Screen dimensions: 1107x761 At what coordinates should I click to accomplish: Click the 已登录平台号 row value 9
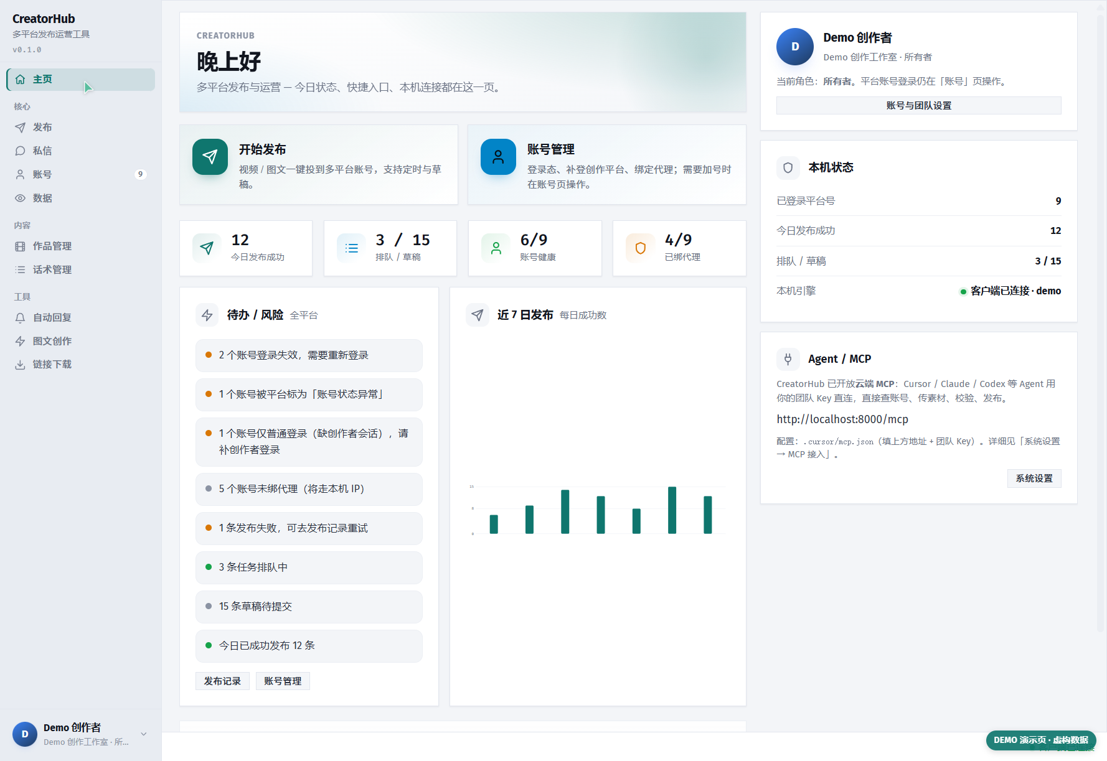(x=1058, y=201)
